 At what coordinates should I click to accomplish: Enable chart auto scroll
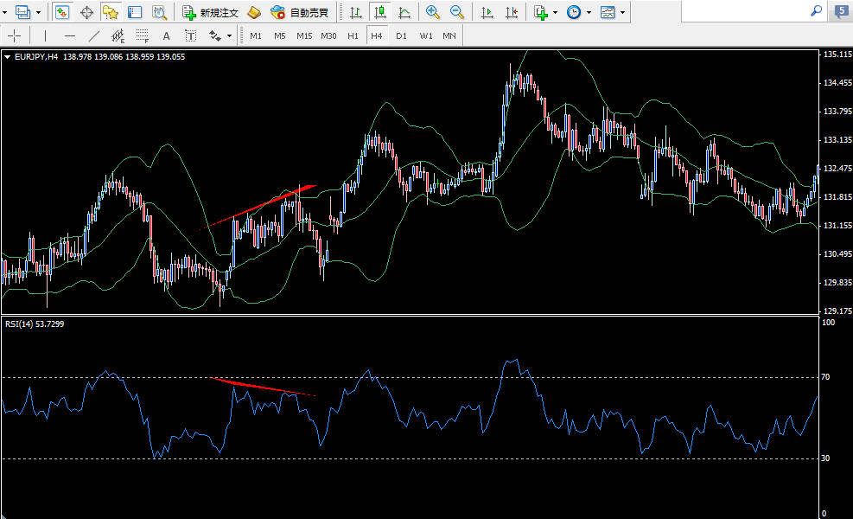pyautogui.click(x=487, y=12)
